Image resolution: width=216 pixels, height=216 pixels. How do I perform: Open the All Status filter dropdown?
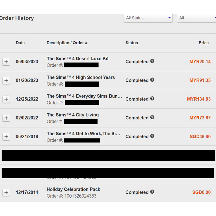[x=148, y=18]
